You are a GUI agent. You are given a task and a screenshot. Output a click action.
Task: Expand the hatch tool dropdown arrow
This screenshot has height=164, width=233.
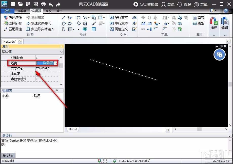(x=73, y=29)
